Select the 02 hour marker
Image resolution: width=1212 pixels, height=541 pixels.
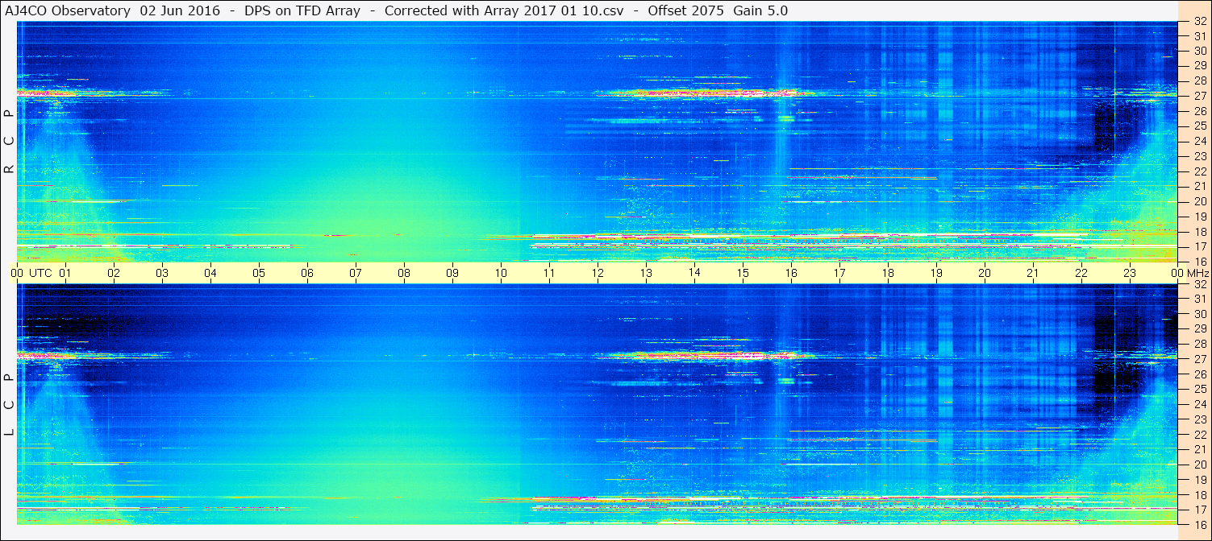coord(114,273)
